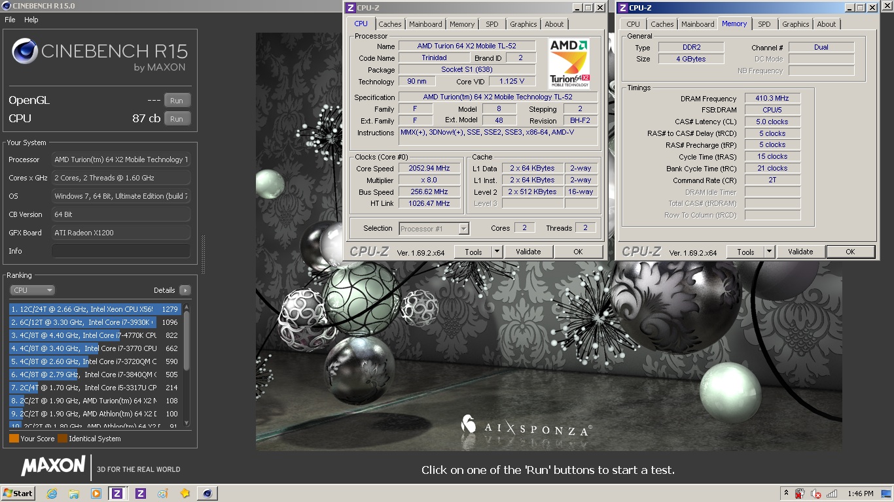
Task: Switch to Memory tab in left CPU-Z
Action: point(462,24)
